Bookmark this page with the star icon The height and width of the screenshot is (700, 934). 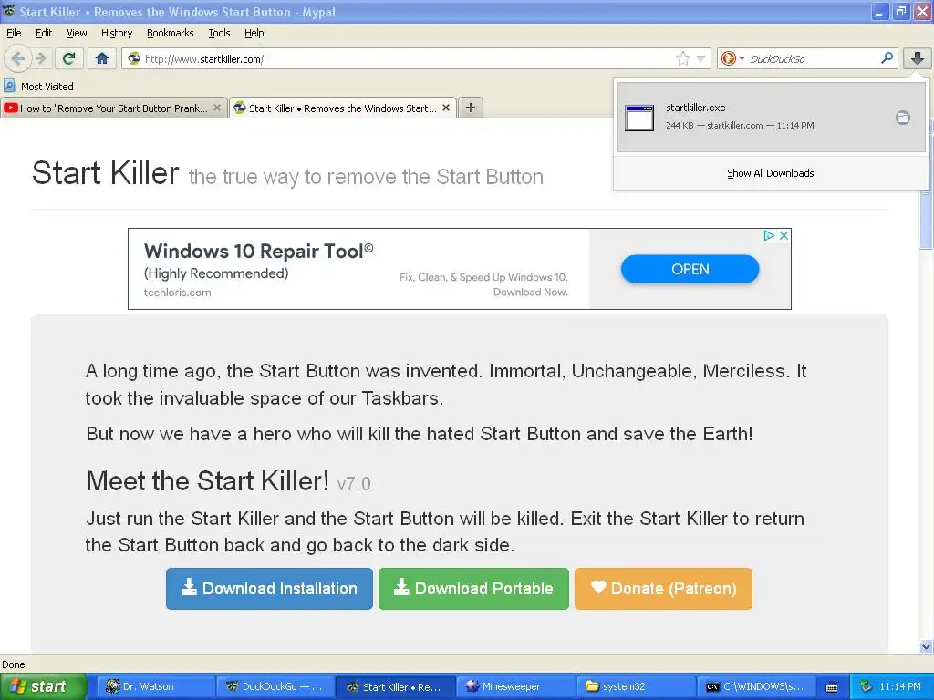tap(682, 58)
